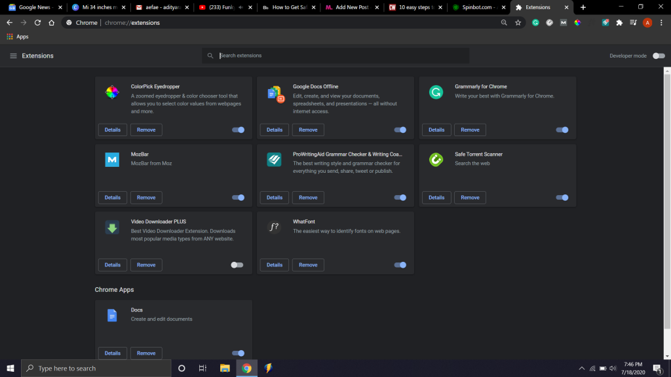
Task: Open the profile avatar labeled A
Action: tap(647, 23)
